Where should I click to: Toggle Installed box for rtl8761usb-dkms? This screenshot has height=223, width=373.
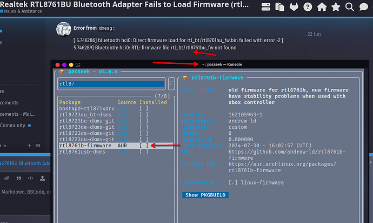point(144,152)
